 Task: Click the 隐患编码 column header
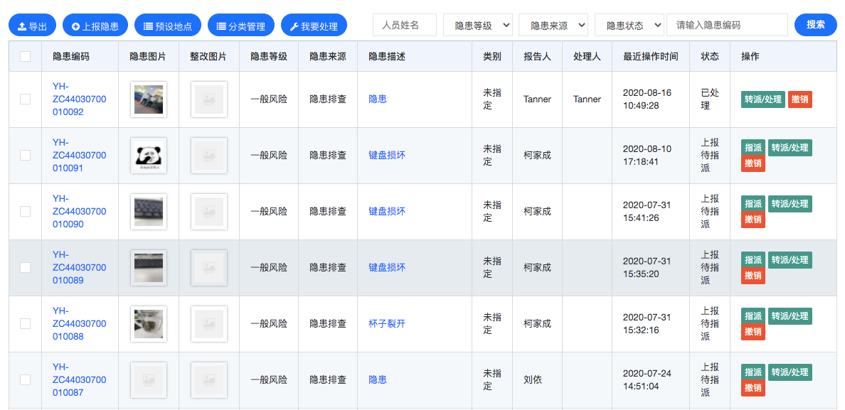71,56
